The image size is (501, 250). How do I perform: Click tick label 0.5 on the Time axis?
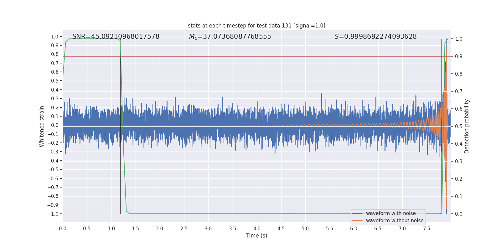(x=87, y=228)
